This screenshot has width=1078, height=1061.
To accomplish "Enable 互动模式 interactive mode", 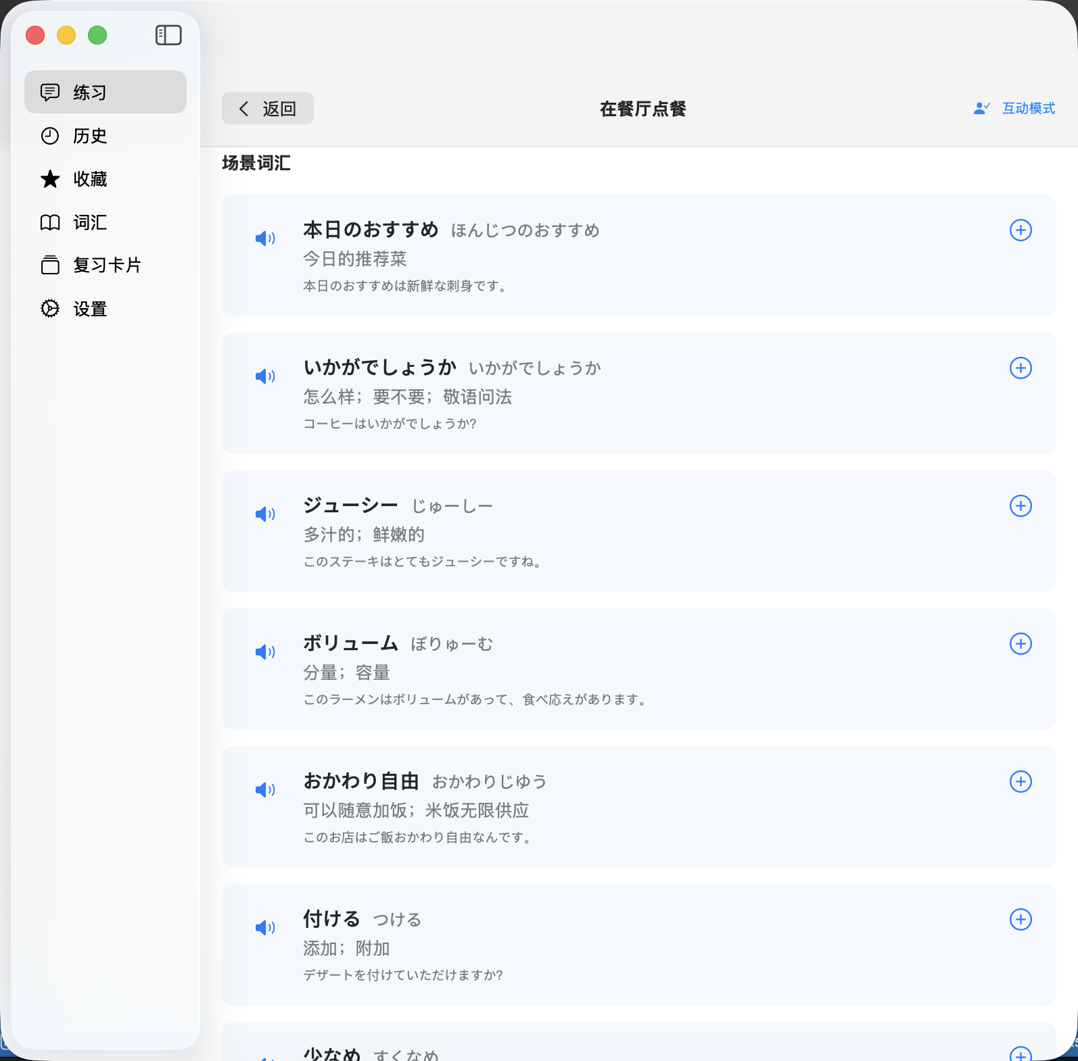I will click(1014, 108).
